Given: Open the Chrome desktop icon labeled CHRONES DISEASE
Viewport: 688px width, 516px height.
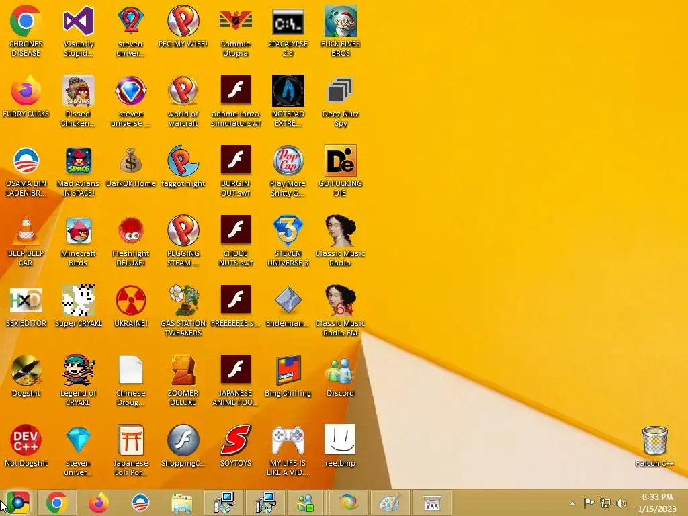Looking at the screenshot, I should pos(26,21).
